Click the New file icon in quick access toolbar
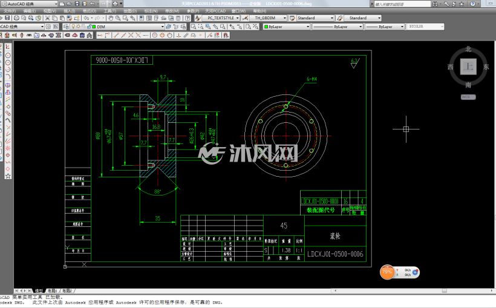The image size is (496, 308). click(x=62, y=4)
